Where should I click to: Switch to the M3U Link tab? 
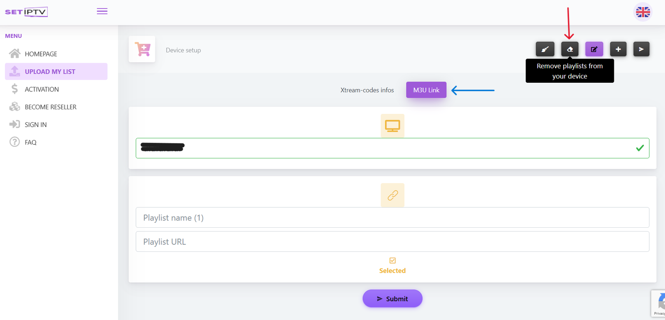pos(426,90)
